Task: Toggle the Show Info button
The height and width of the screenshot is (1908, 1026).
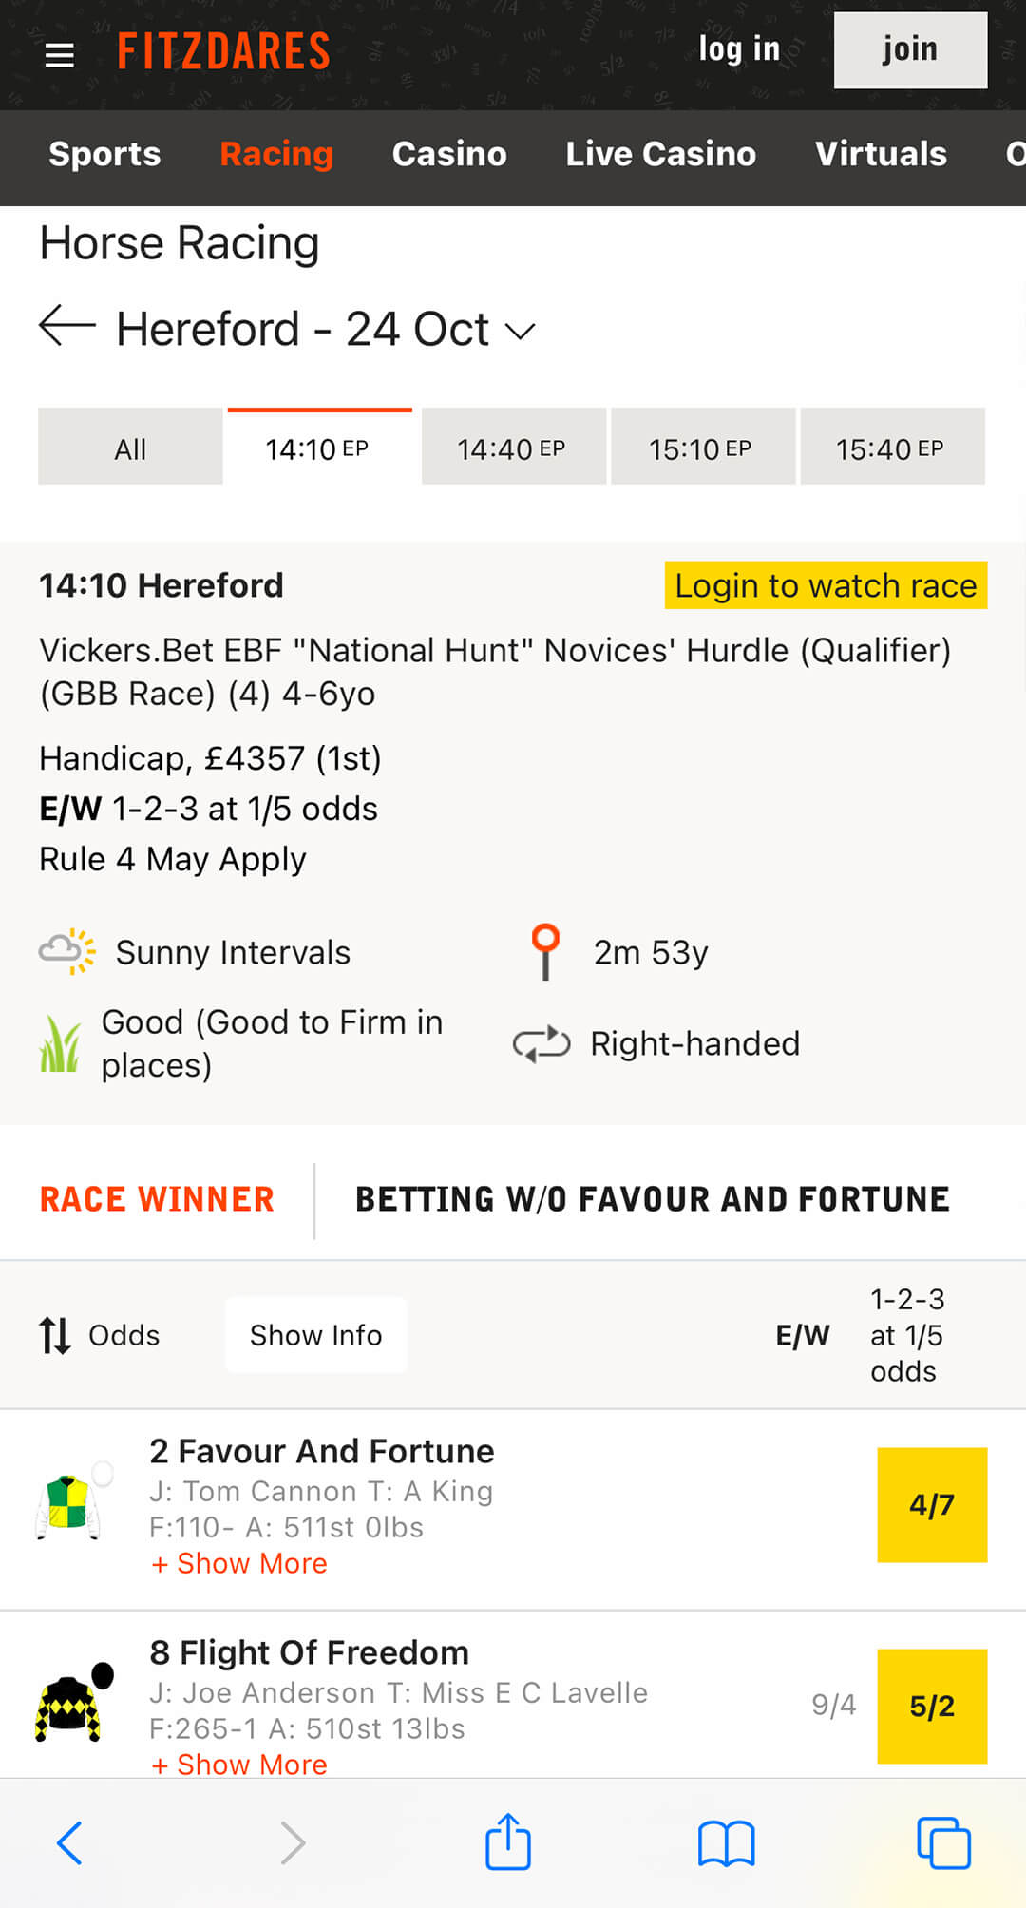Action: click(316, 1335)
